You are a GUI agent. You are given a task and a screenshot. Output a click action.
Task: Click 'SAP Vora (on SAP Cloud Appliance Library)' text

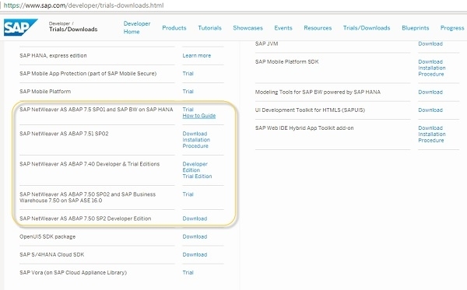[73, 272]
